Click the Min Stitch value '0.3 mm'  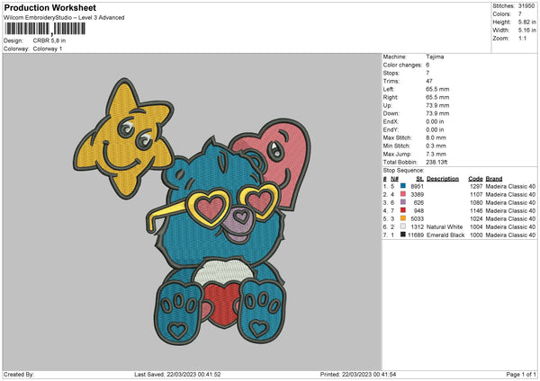[x=436, y=146]
